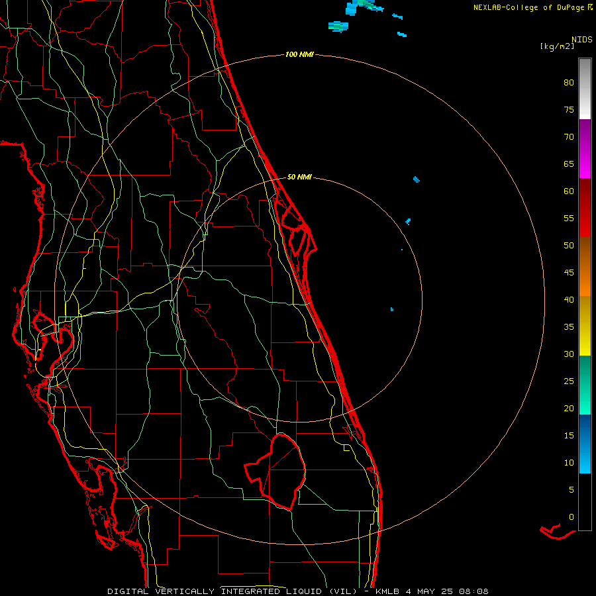
Task: Pick the magenta-purple segment of the color bar
Action: [585, 149]
